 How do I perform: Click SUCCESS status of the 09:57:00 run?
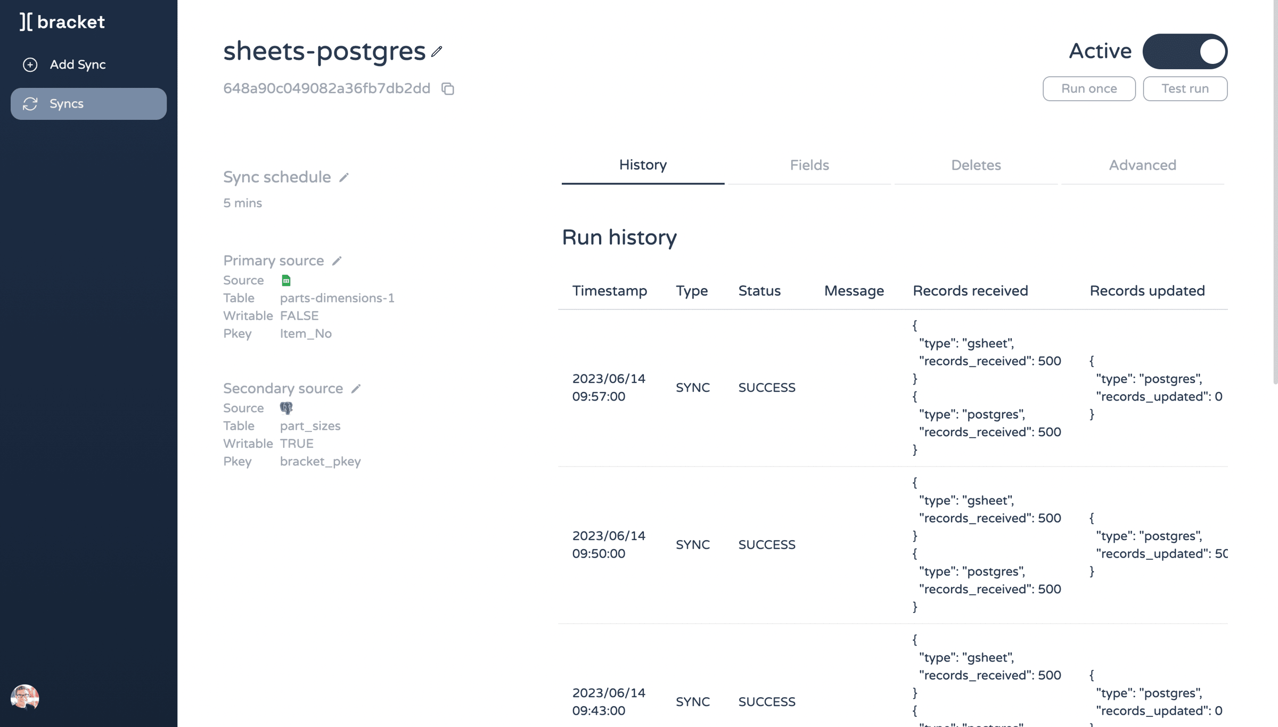pyautogui.click(x=767, y=388)
